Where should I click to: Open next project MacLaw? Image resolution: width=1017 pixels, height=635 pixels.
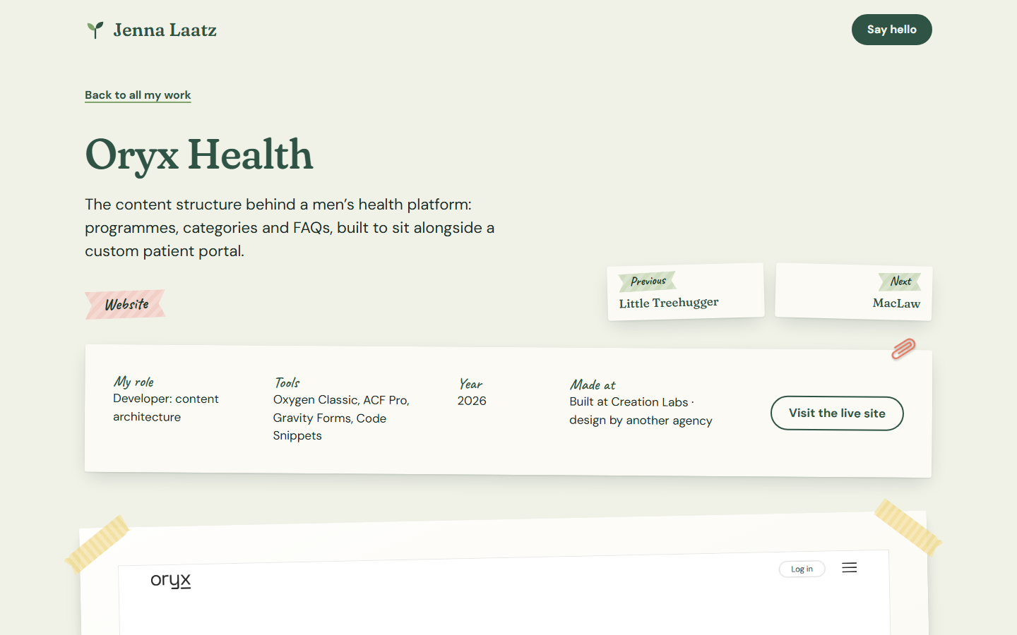(854, 292)
